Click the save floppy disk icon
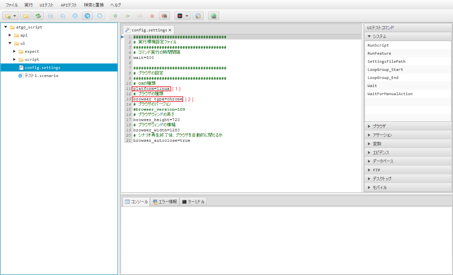The width and height of the screenshot is (453, 275). pos(50,16)
